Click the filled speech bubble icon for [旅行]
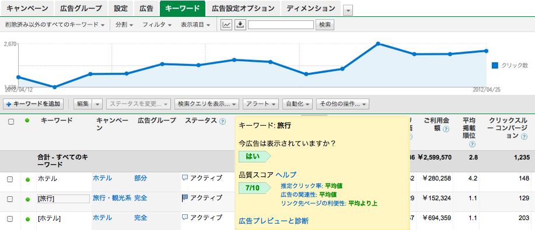The height and width of the screenshot is (230, 535). click(185, 197)
